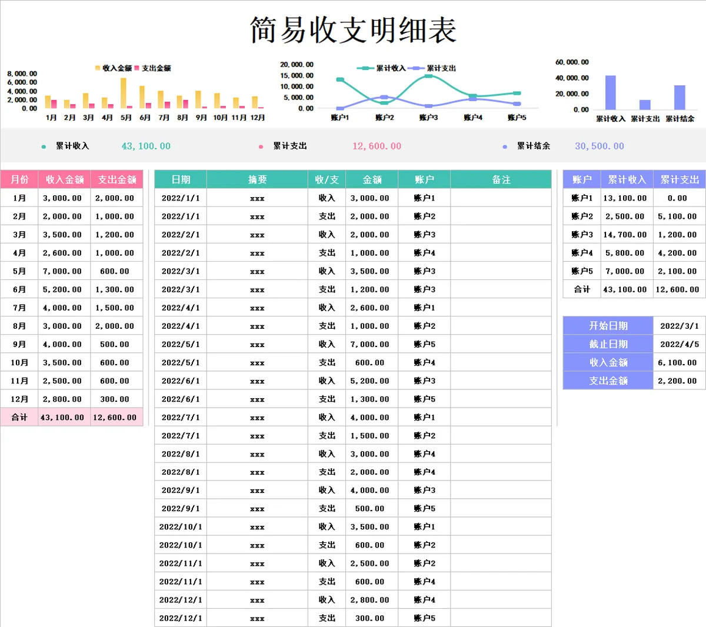Select the 9月 expense cell 500.00
The image size is (706, 627).
(x=117, y=344)
